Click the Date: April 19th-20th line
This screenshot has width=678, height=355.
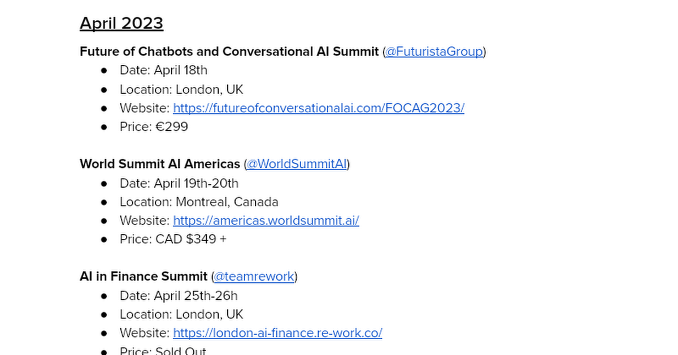[179, 183]
